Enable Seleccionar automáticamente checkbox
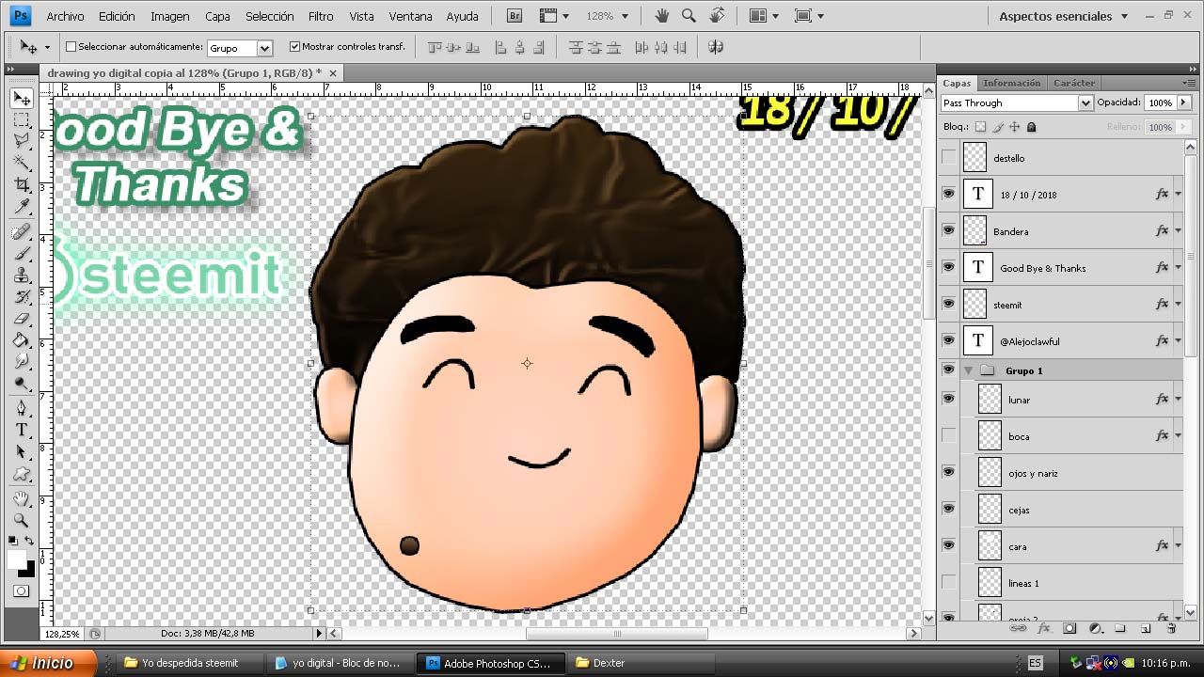The height and width of the screenshot is (677, 1204). coord(71,47)
